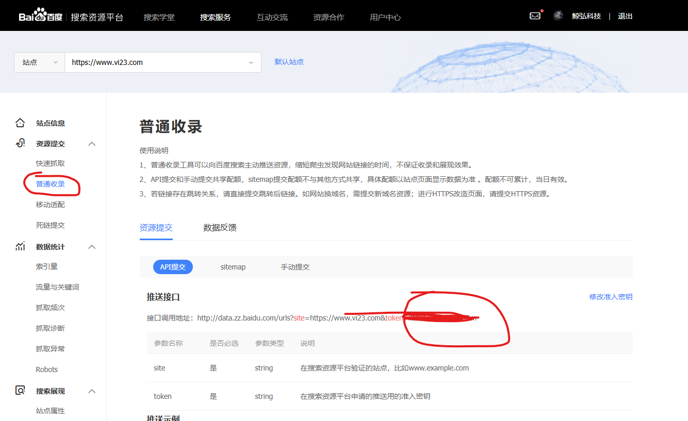This screenshot has width=688, height=421.
Task: Open 快速抓取 in sidebar
Action: (x=51, y=163)
